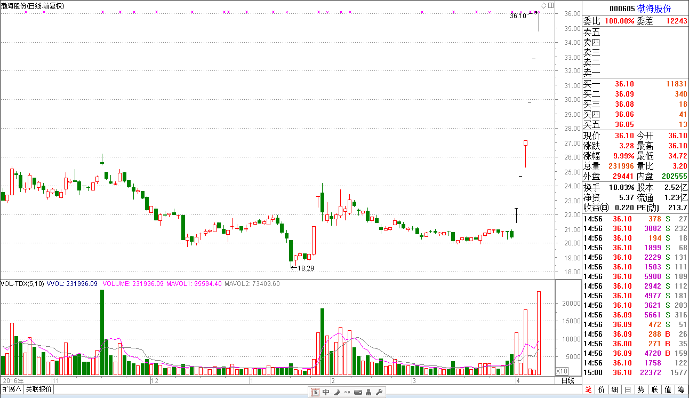Screen dimensions: 689x398
Task: Click the 委差 value 12243
Action: (677, 21)
